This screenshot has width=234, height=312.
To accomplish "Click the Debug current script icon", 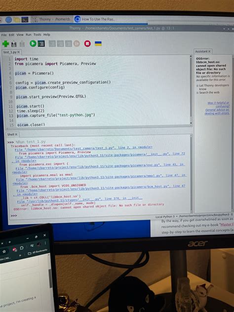I will click(41, 43).
